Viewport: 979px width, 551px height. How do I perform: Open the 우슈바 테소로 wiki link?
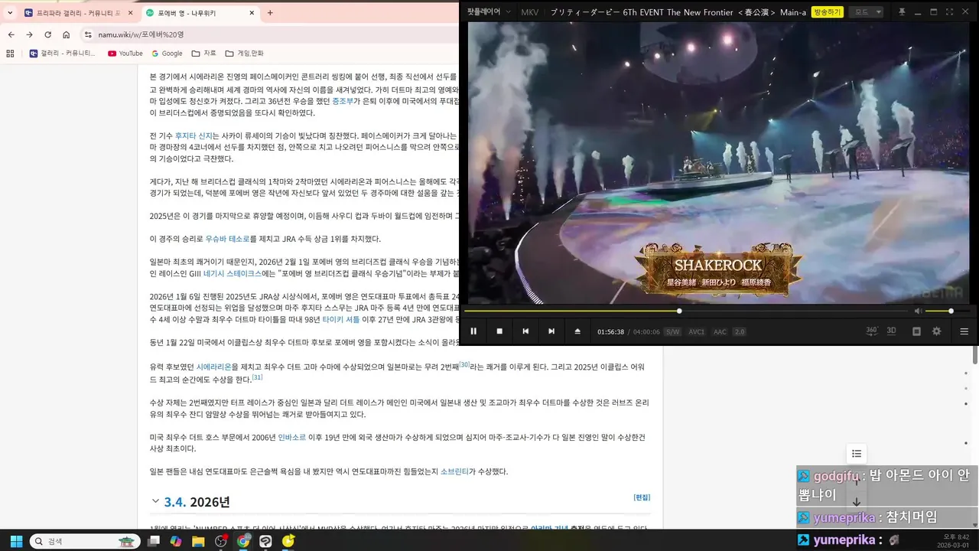[227, 239]
